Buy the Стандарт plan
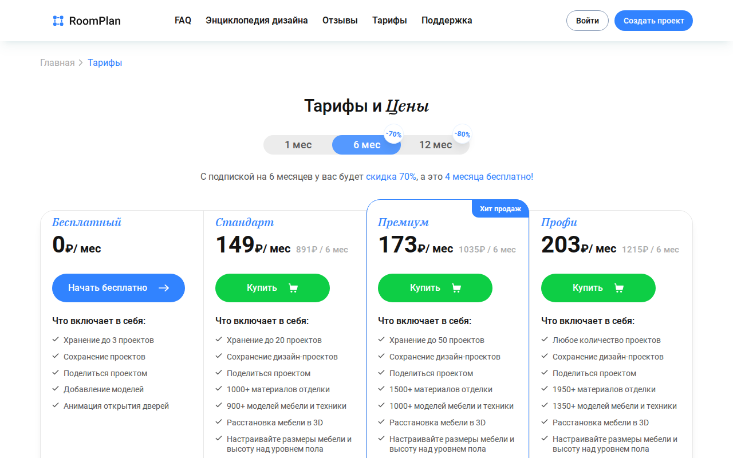This screenshot has width=733, height=458. [273, 288]
